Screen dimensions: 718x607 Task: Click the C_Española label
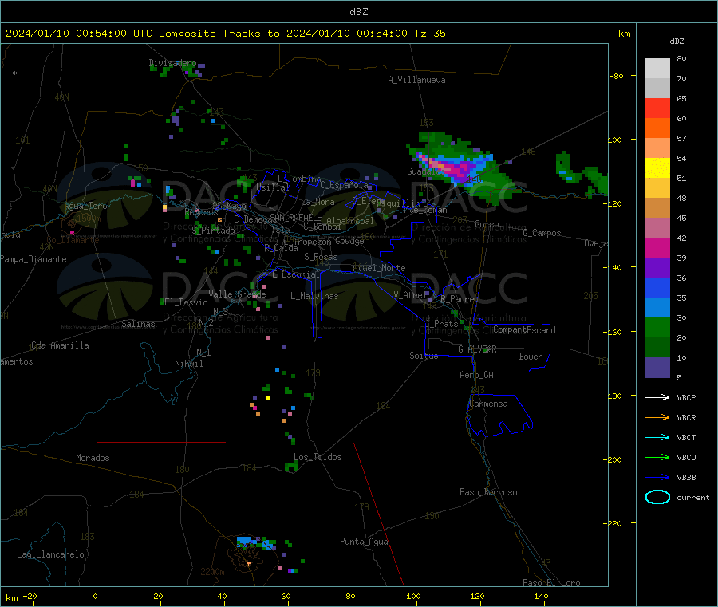[344, 185]
